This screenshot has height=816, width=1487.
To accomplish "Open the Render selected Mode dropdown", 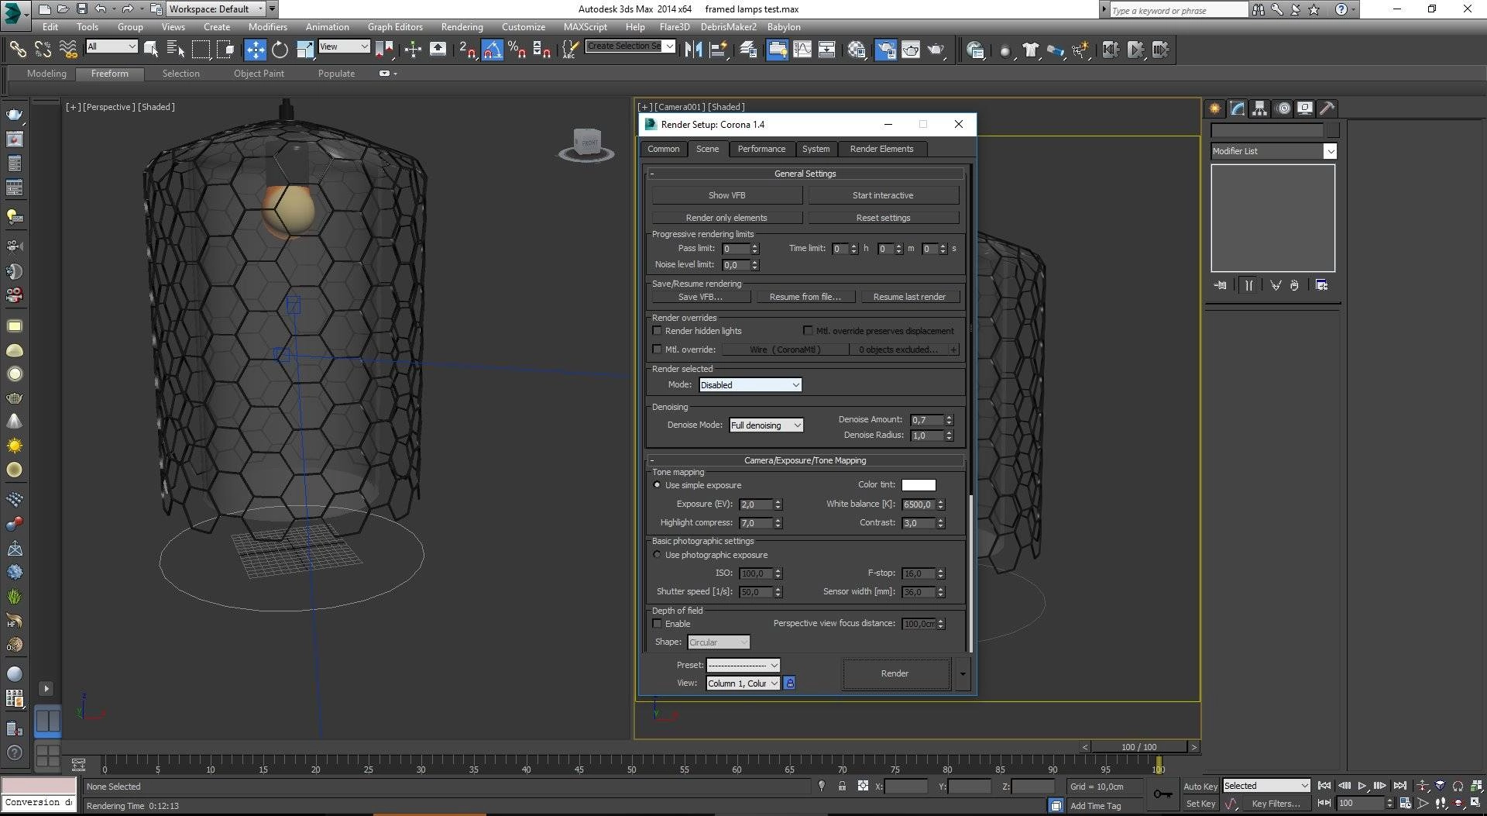I will point(750,385).
